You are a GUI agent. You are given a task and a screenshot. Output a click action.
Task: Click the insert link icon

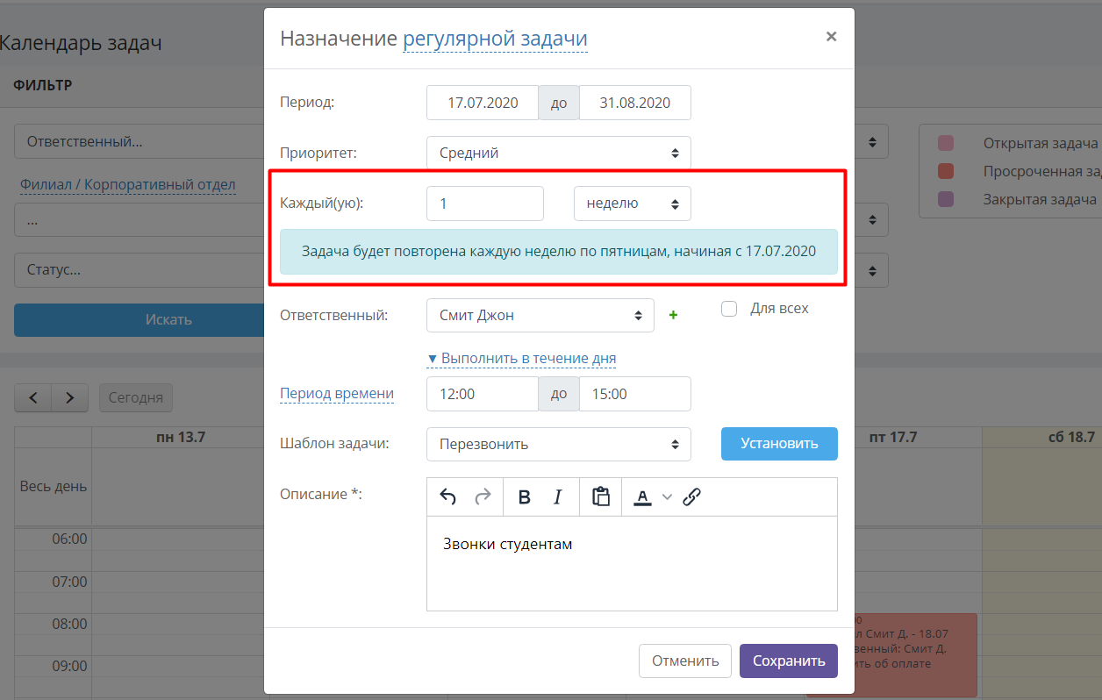(x=691, y=496)
